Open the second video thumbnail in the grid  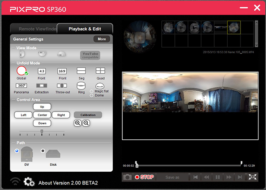tap(181, 28)
